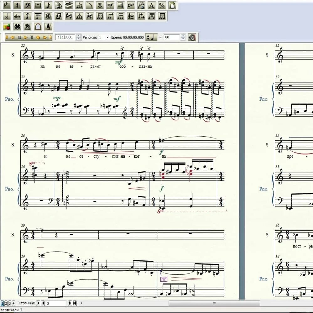This screenshot has width=313, height=313.
Task: Select the Key Signature tool
Action: [7, 5]
